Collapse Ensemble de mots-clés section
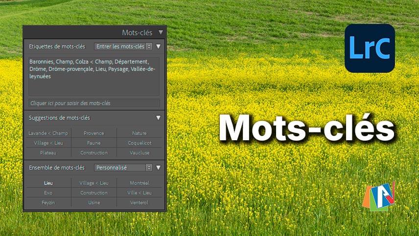Screen dimensions: 419x236 [x=159, y=168]
